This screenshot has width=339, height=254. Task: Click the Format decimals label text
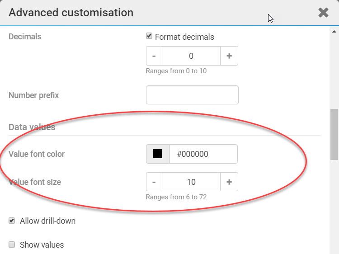click(184, 37)
